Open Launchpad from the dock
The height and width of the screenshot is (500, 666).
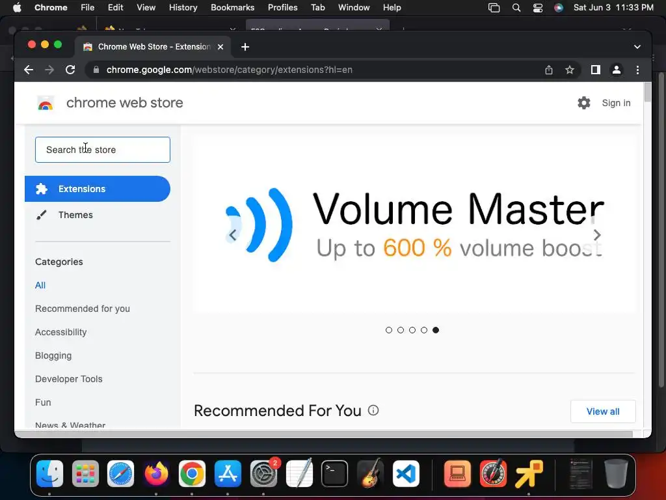85,474
